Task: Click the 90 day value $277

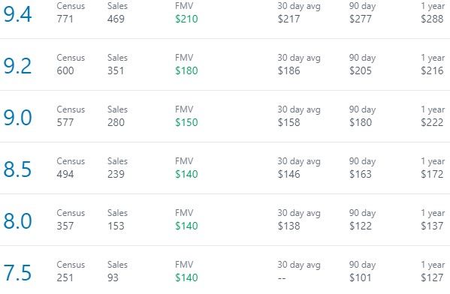Action: click(361, 19)
